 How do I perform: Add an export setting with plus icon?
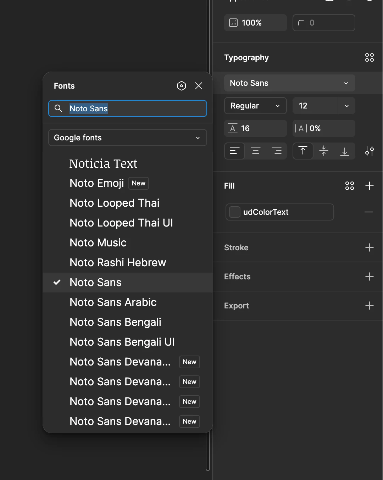pyautogui.click(x=370, y=306)
